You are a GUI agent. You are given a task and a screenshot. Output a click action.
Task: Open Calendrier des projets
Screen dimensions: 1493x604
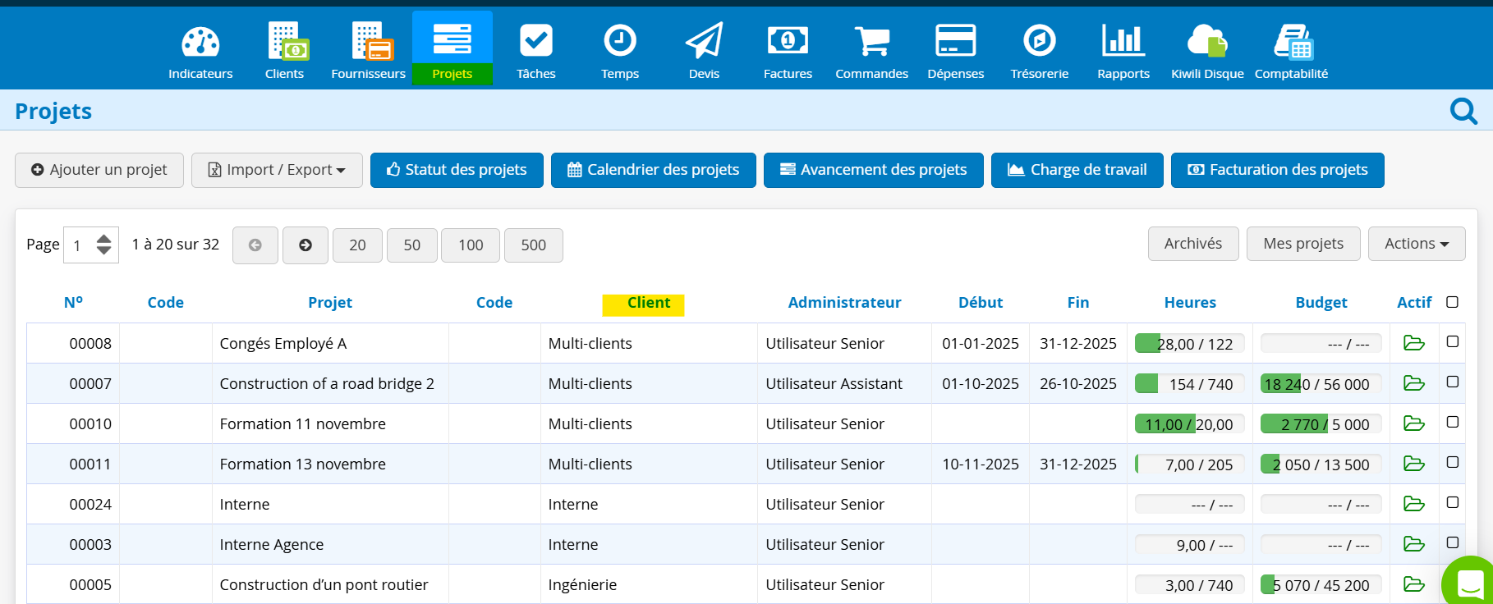654,170
